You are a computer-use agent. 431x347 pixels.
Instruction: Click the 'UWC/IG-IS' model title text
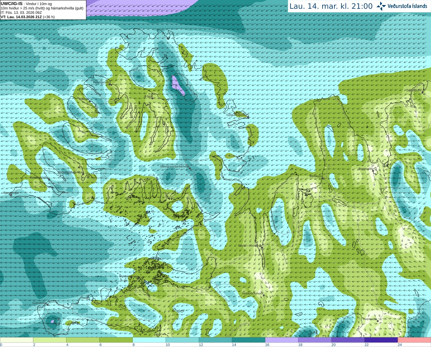(x=12, y=4)
